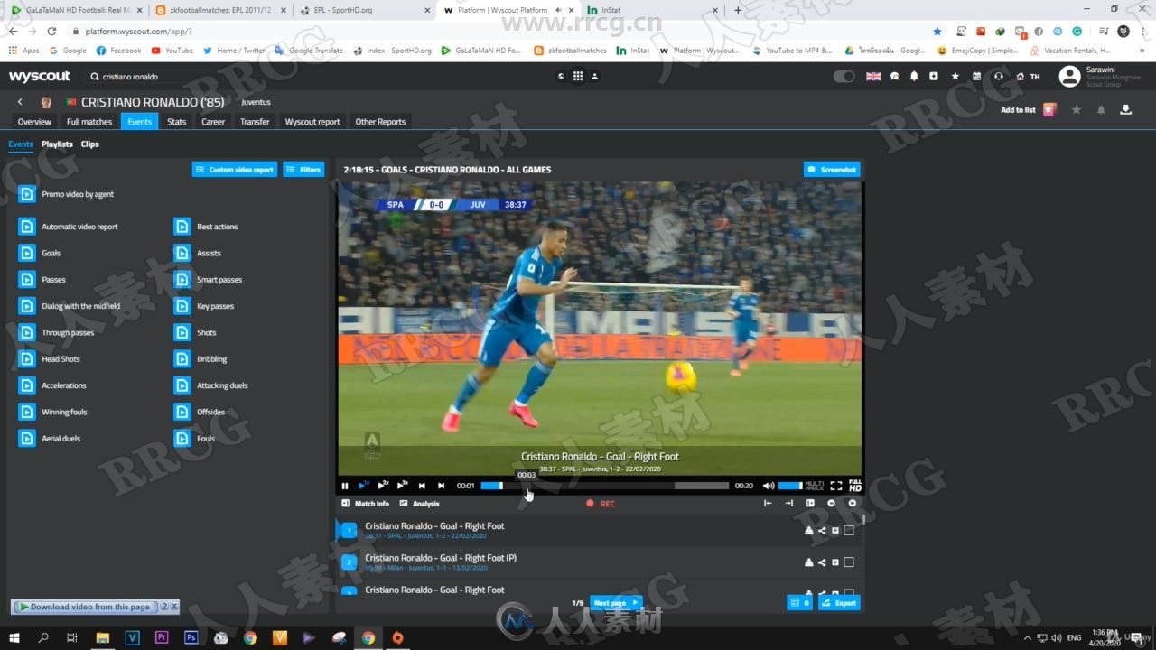1156x650 pixels.
Task: Tick checkbox for first Ronaldo goal clip
Action: point(849,531)
